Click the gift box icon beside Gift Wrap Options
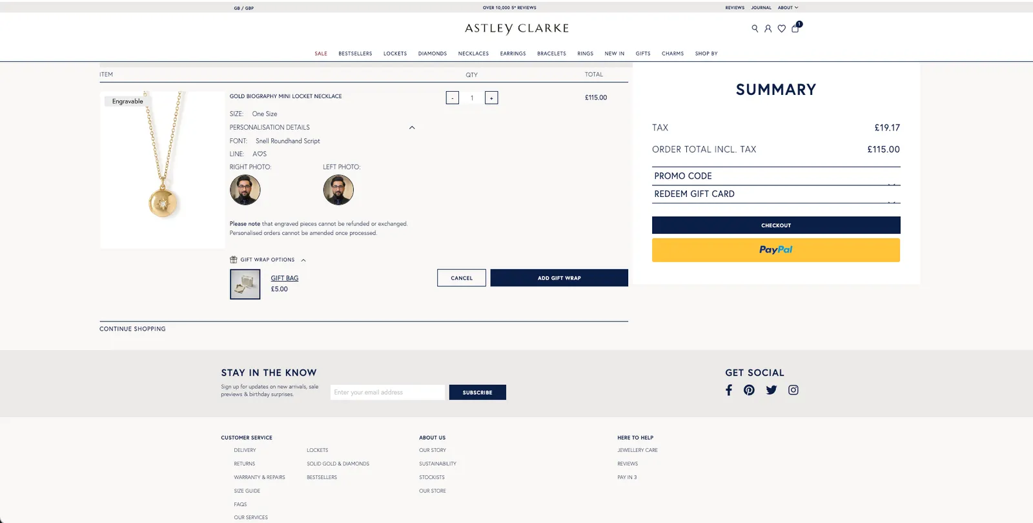The height and width of the screenshot is (523, 1033). click(x=234, y=260)
